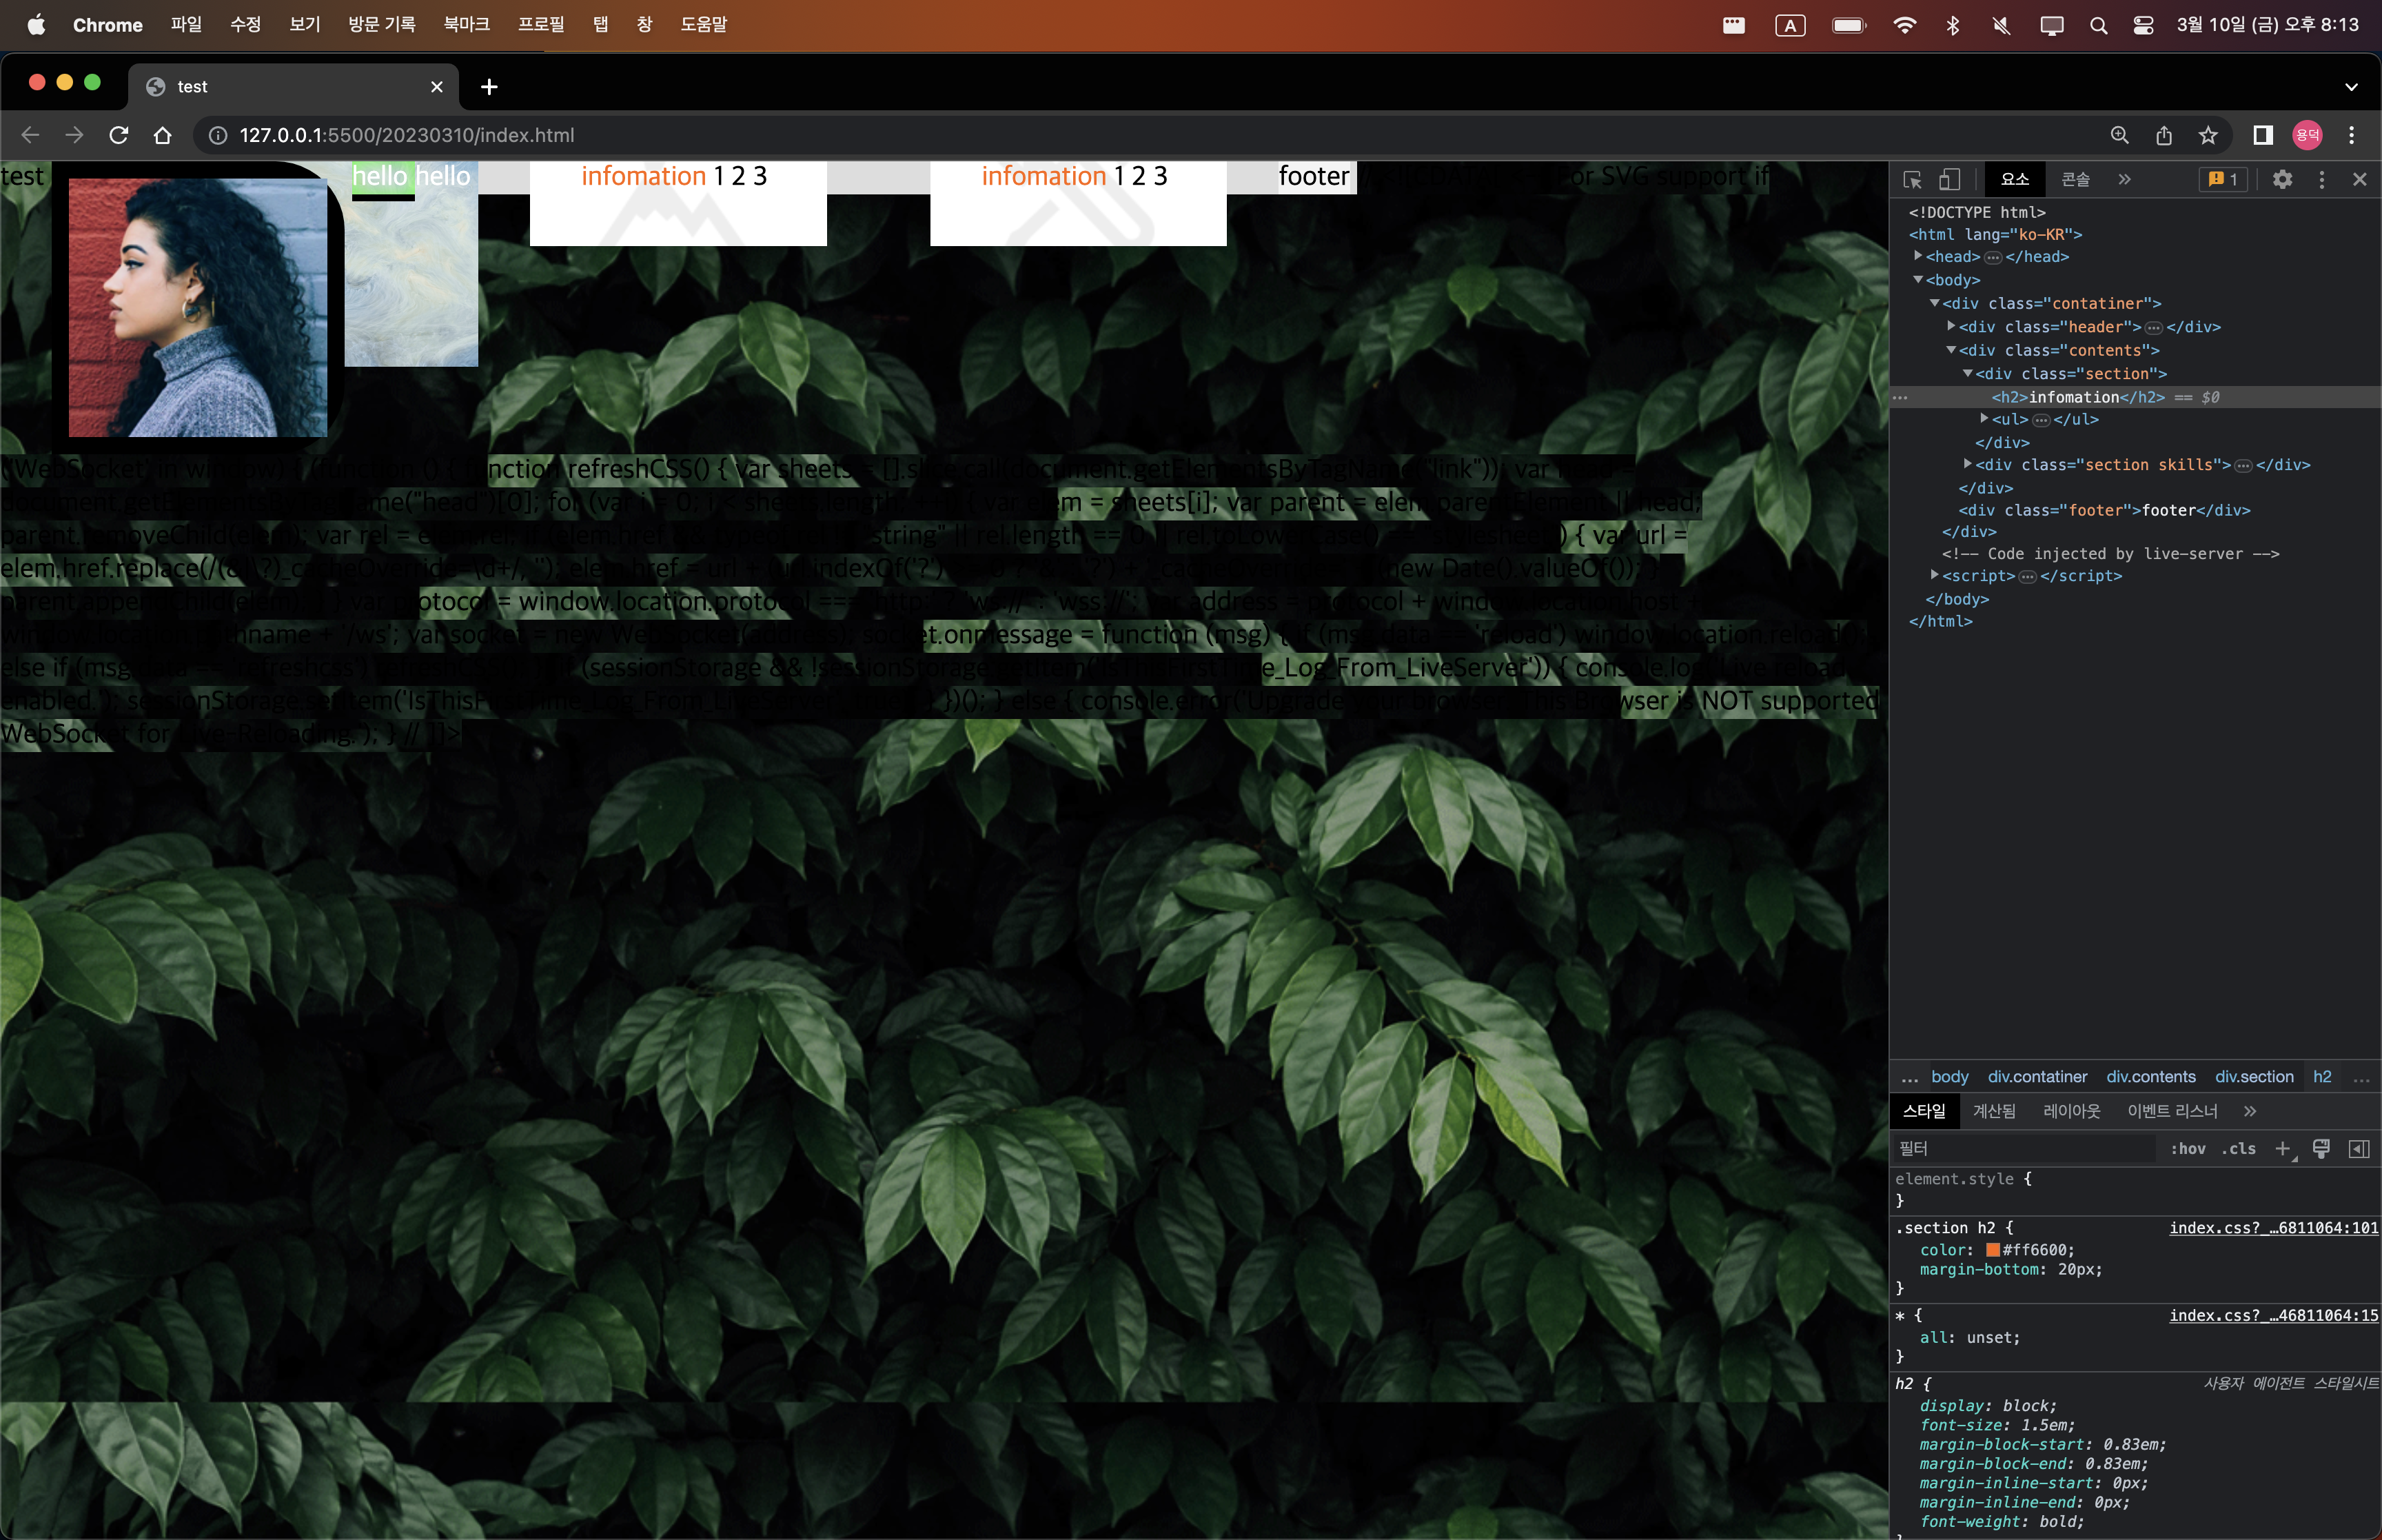The width and height of the screenshot is (2382, 1540).
Task: Expand the head element node
Action: point(1918,257)
